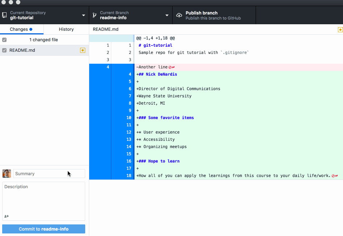Uncheck the README.md file checkbox
343x236 pixels.
(4, 50)
